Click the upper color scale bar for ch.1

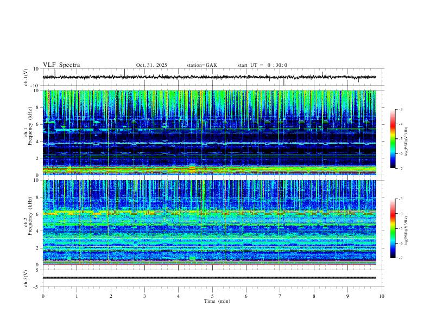393,139
